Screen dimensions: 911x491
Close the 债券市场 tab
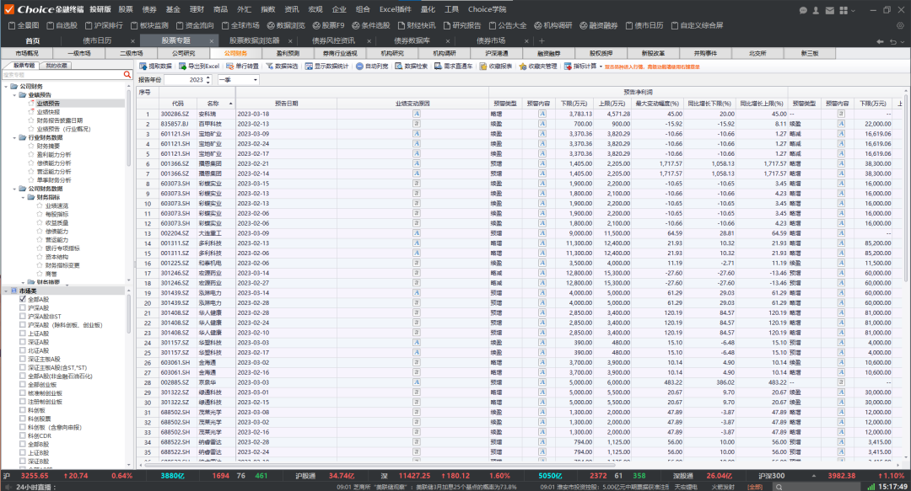[526, 41]
